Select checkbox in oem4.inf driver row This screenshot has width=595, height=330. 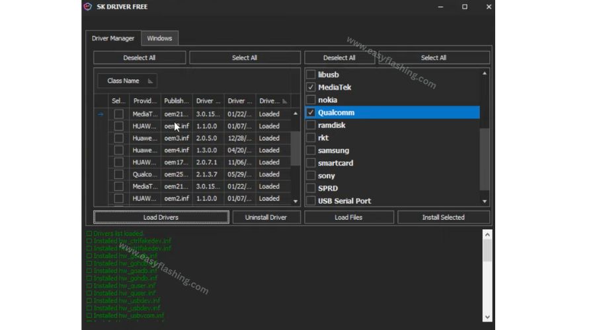click(119, 150)
